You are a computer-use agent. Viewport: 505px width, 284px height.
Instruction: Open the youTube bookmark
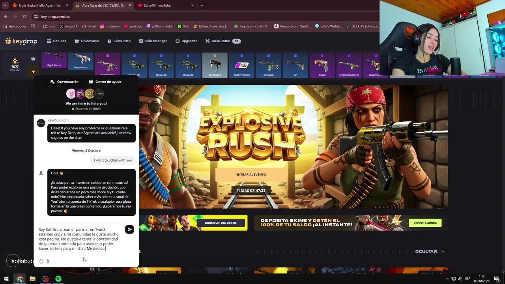(x=133, y=26)
